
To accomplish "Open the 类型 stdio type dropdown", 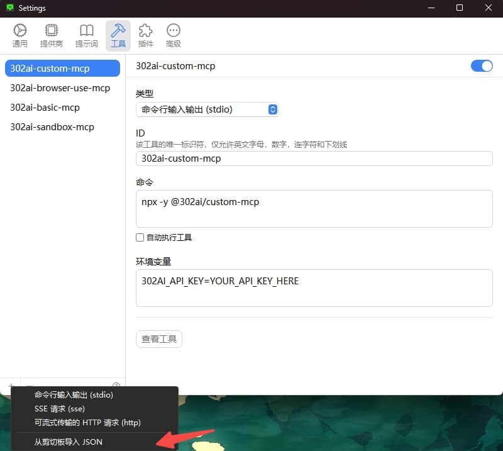I will (207, 109).
